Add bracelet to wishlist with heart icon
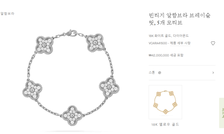This screenshot has height=134, width=224. [x=213, y=43]
